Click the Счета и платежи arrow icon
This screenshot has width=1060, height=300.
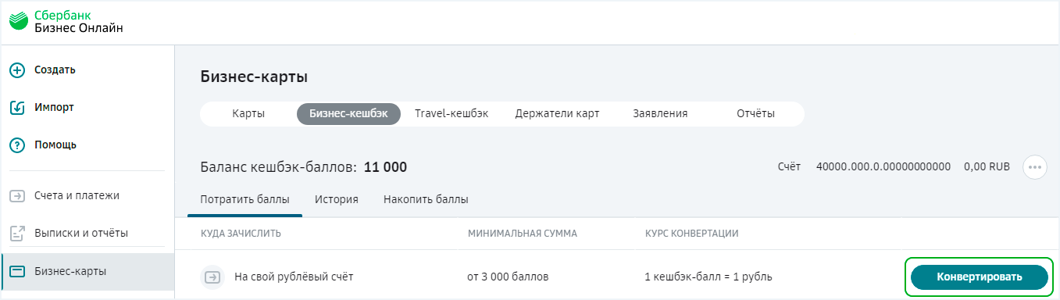coord(17,195)
